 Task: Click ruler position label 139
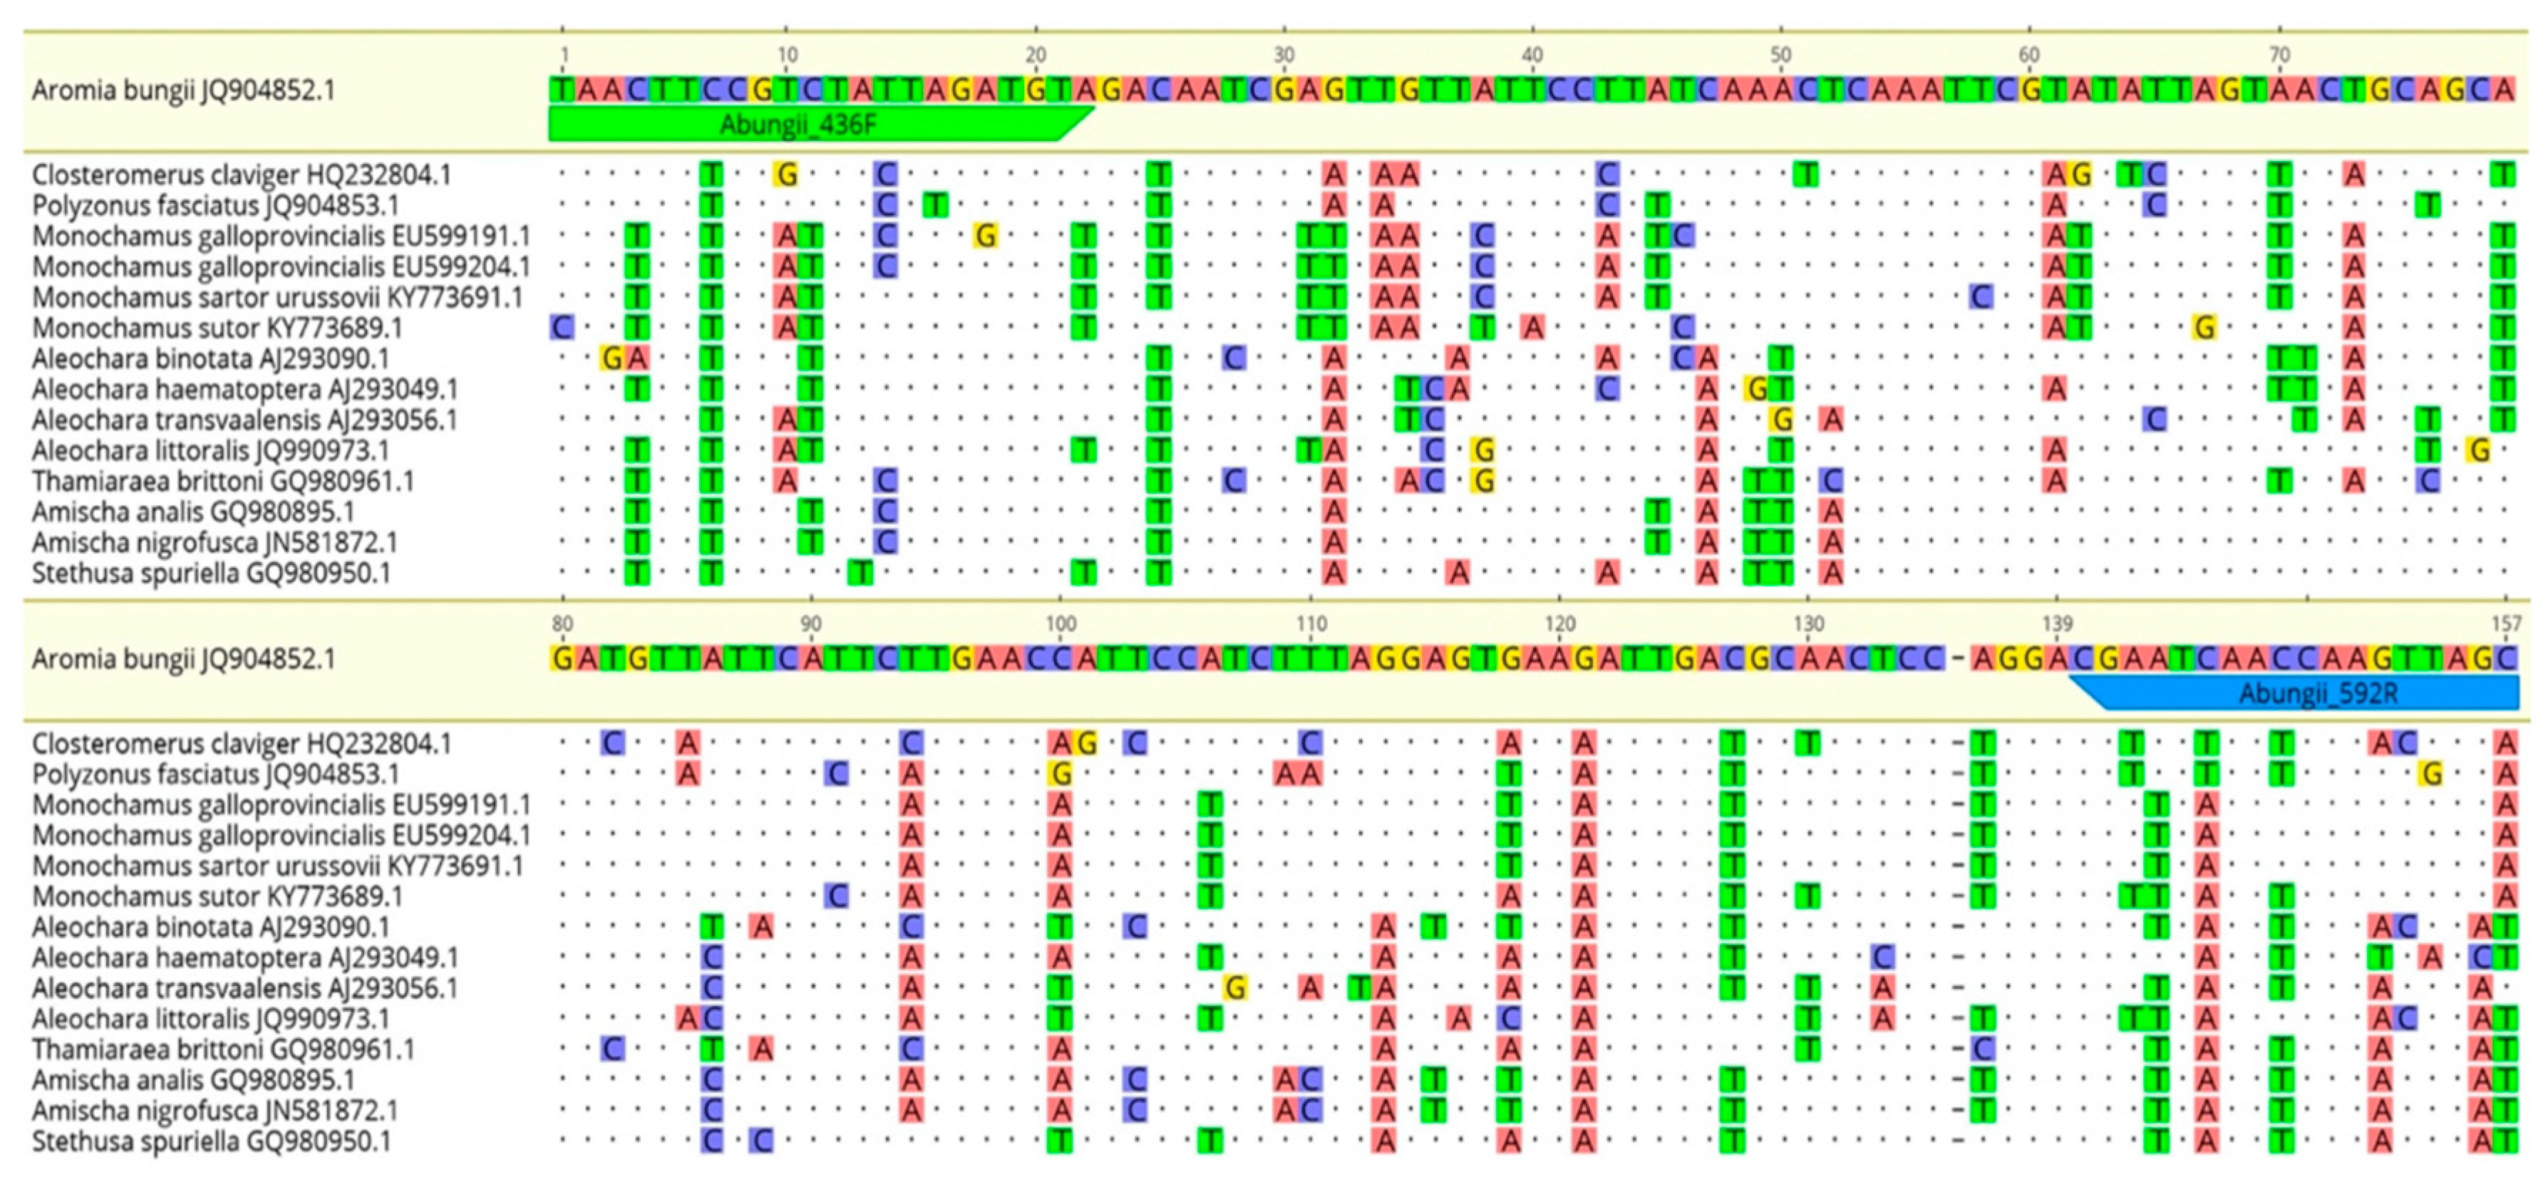pos(2056,624)
